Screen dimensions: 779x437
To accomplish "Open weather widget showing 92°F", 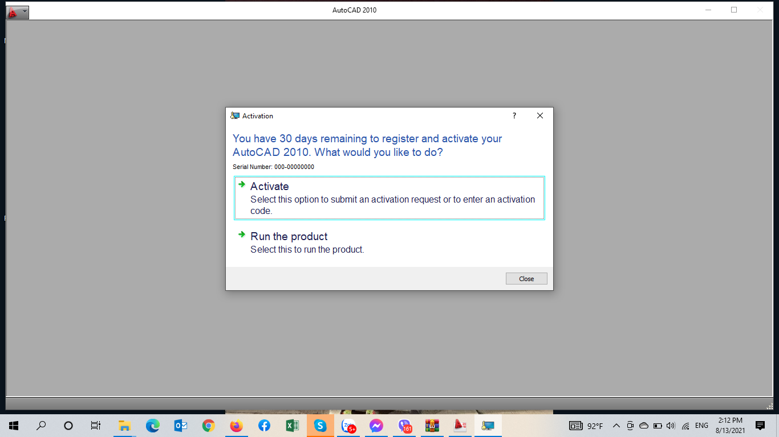I will (586, 426).
